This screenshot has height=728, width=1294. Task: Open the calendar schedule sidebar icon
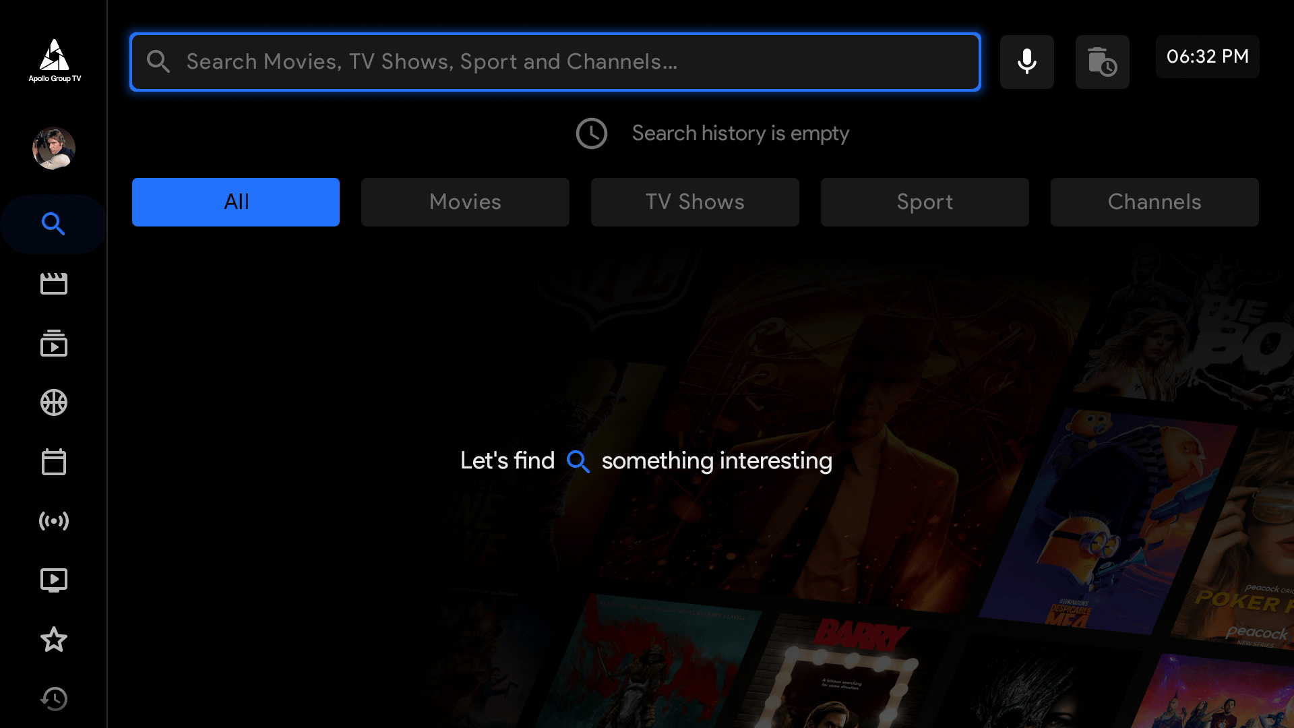click(54, 462)
